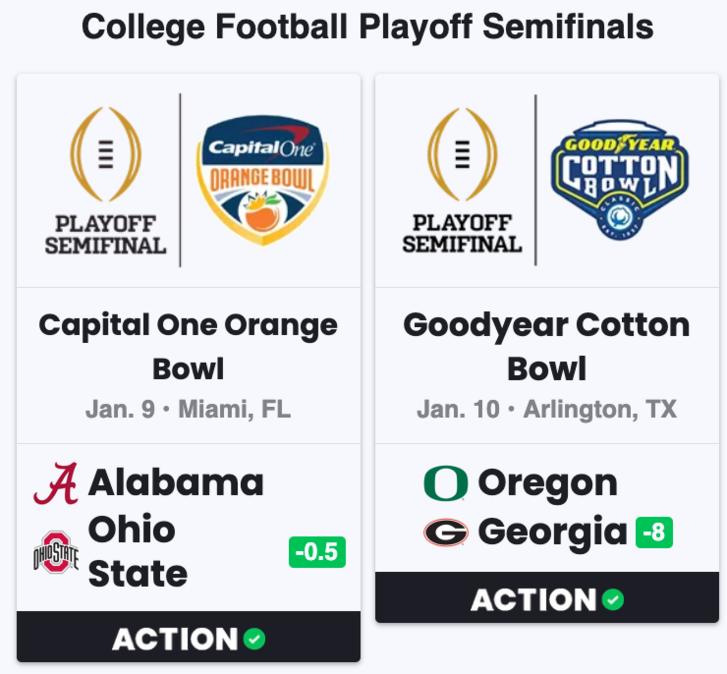This screenshot has height=674, width=727.
Task: Open the Goodyear Cotton Bowl title
Action: coord(547,347)
